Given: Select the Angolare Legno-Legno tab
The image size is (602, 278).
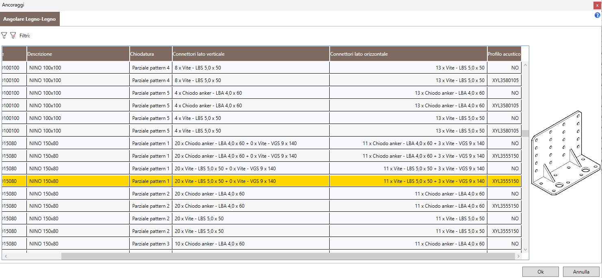Looking at the screenshot, I should click(30, 19).
